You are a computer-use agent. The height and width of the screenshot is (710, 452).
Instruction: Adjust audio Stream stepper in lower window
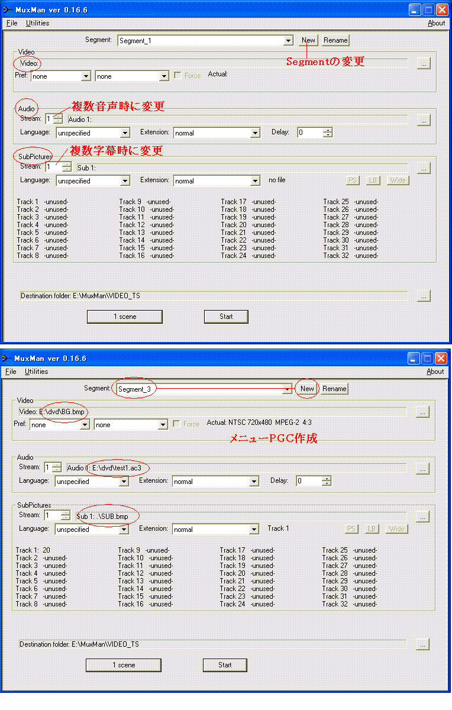(56, 467)
